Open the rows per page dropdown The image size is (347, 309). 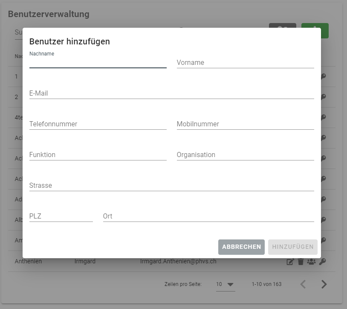[x=225, y=284]
